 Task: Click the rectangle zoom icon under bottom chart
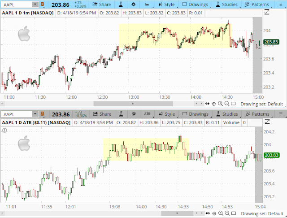pyautogui.click(x=234, y=213)
